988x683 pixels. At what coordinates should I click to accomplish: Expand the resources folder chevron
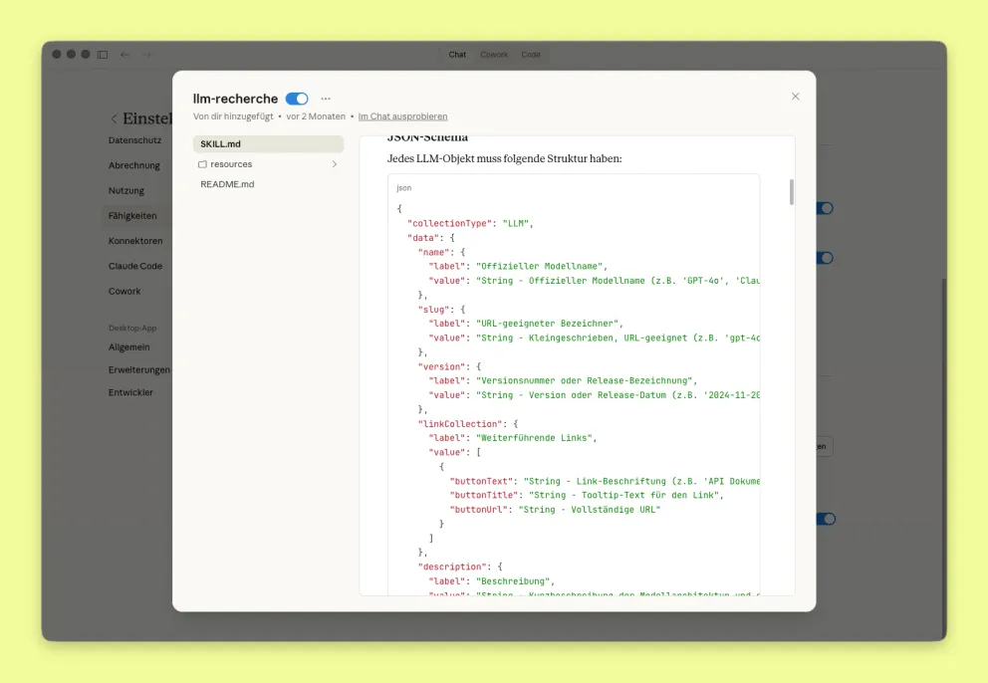point(334,164)
